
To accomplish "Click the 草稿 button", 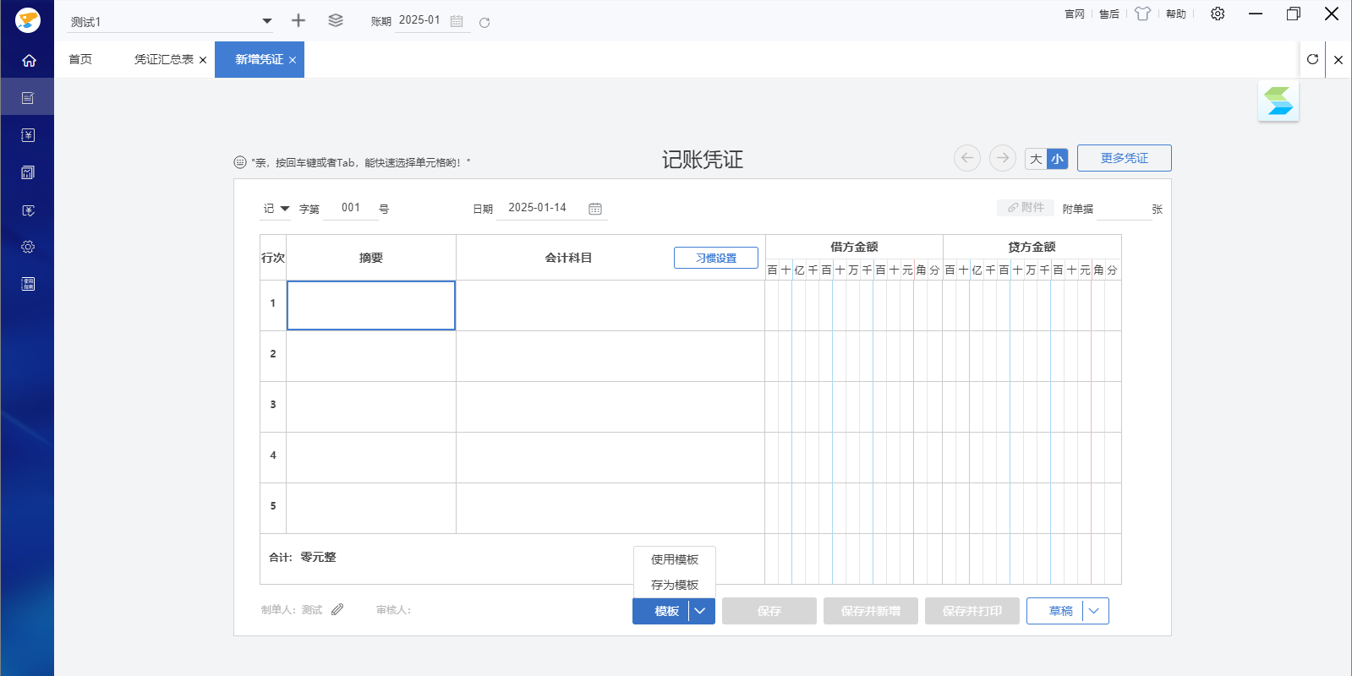I will [x=1060, y=611].
